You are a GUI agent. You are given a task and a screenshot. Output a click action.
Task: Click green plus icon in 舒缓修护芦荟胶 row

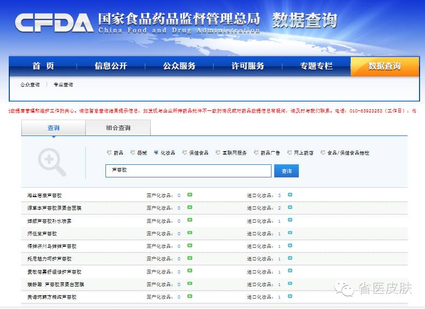click(x=190, y=271)
